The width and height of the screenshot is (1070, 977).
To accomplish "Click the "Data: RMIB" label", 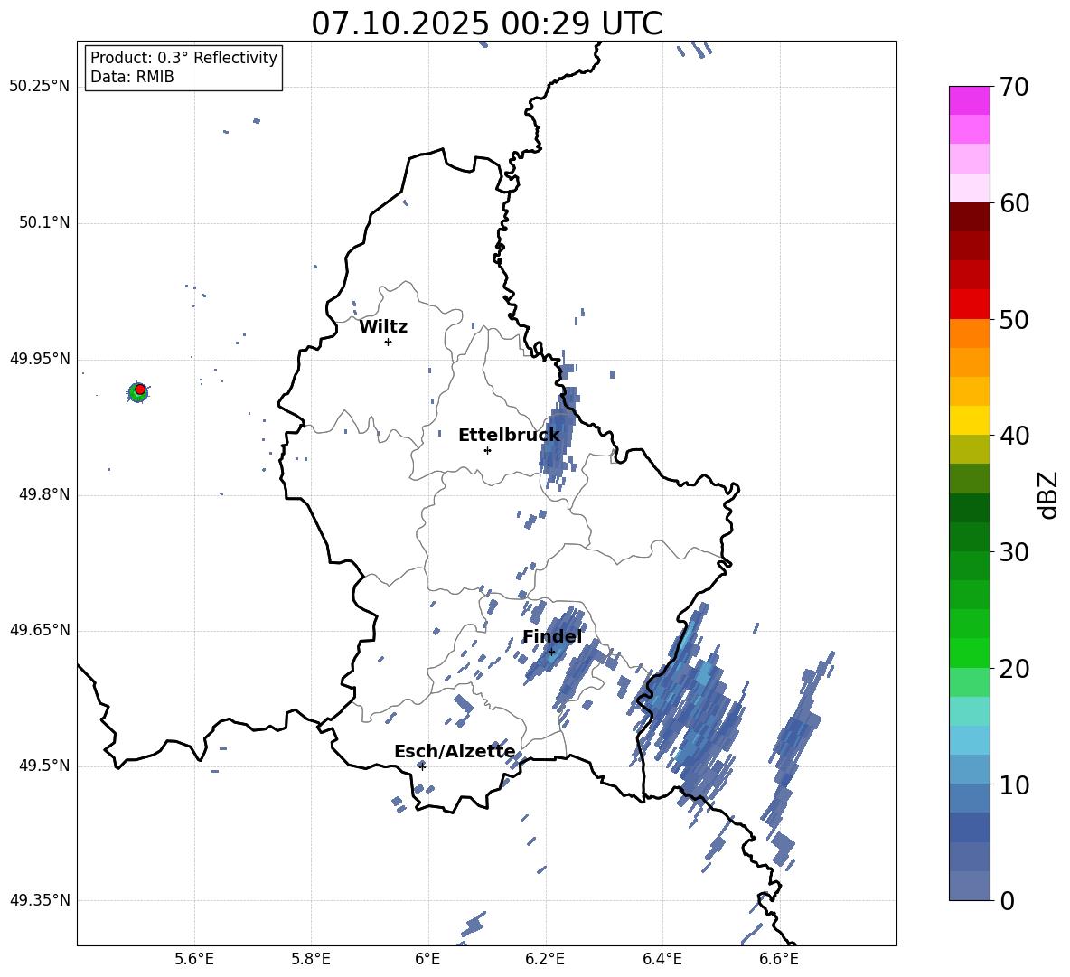I will pos(132,77).
